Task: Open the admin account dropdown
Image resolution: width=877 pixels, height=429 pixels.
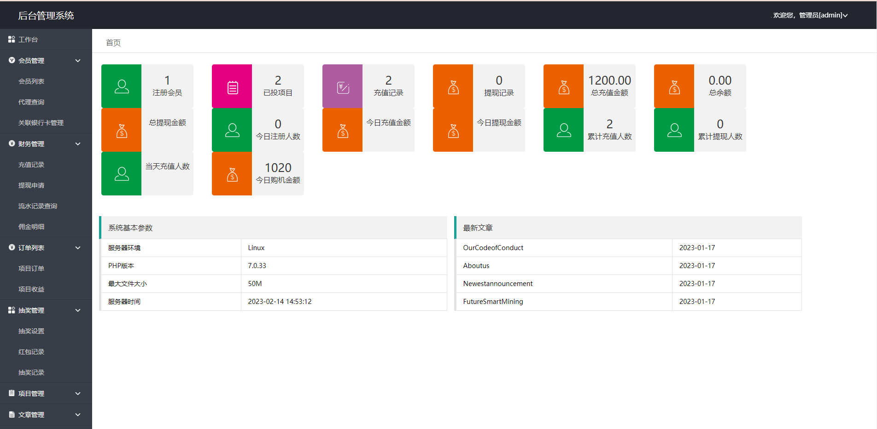Action: point(811,15)
